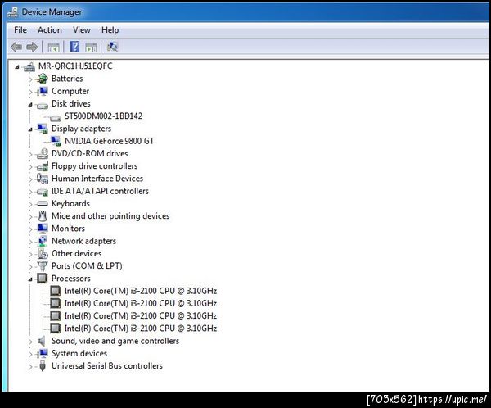The width and height of the screenshot is (491, 408).
Task: Expand the Keyboards category
Action: [30, 204]
